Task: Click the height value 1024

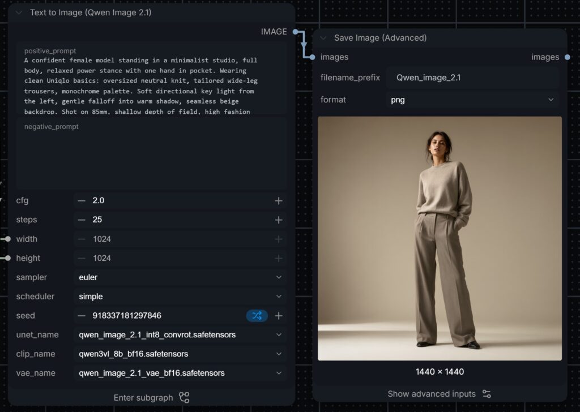Action: tap(102, 258)
